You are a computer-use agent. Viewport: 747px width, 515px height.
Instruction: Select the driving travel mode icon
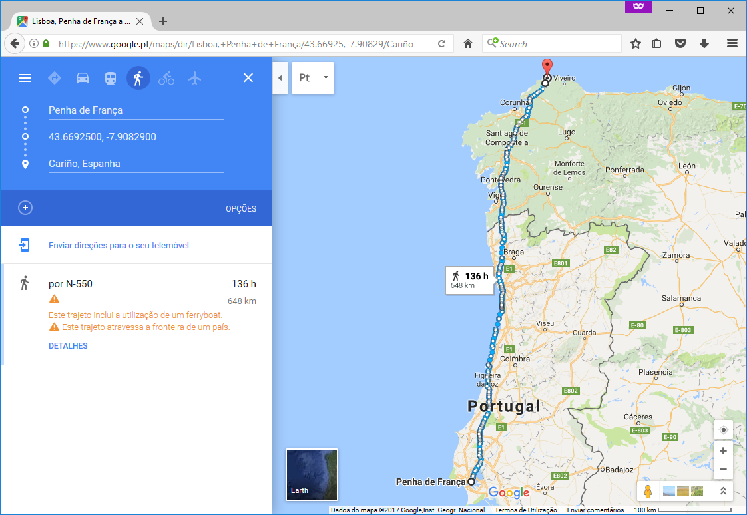click(x=83, y=78)
